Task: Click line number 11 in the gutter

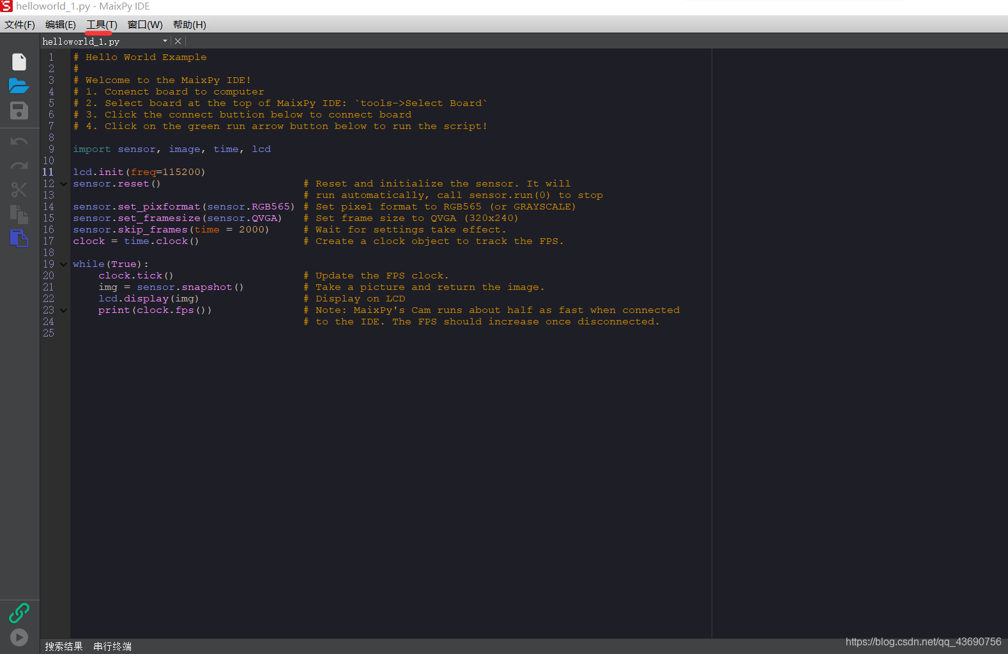Action: tap(49, 172)
